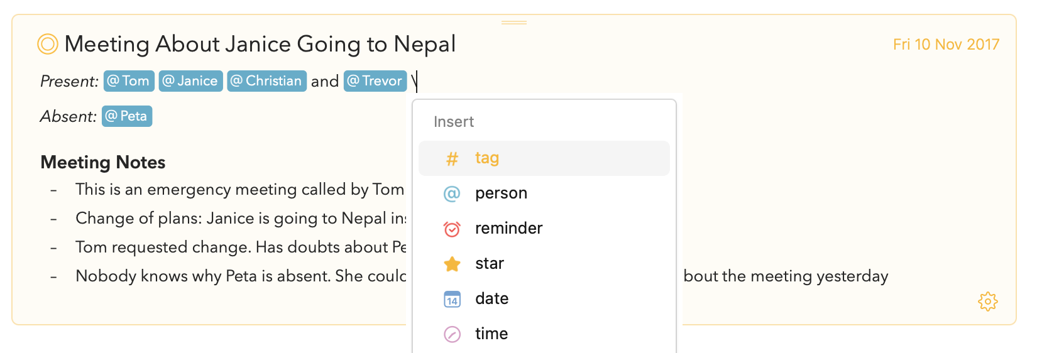Click the @Trevor person tag
The image size is (1037, 353).
click(x=375, y=81)
